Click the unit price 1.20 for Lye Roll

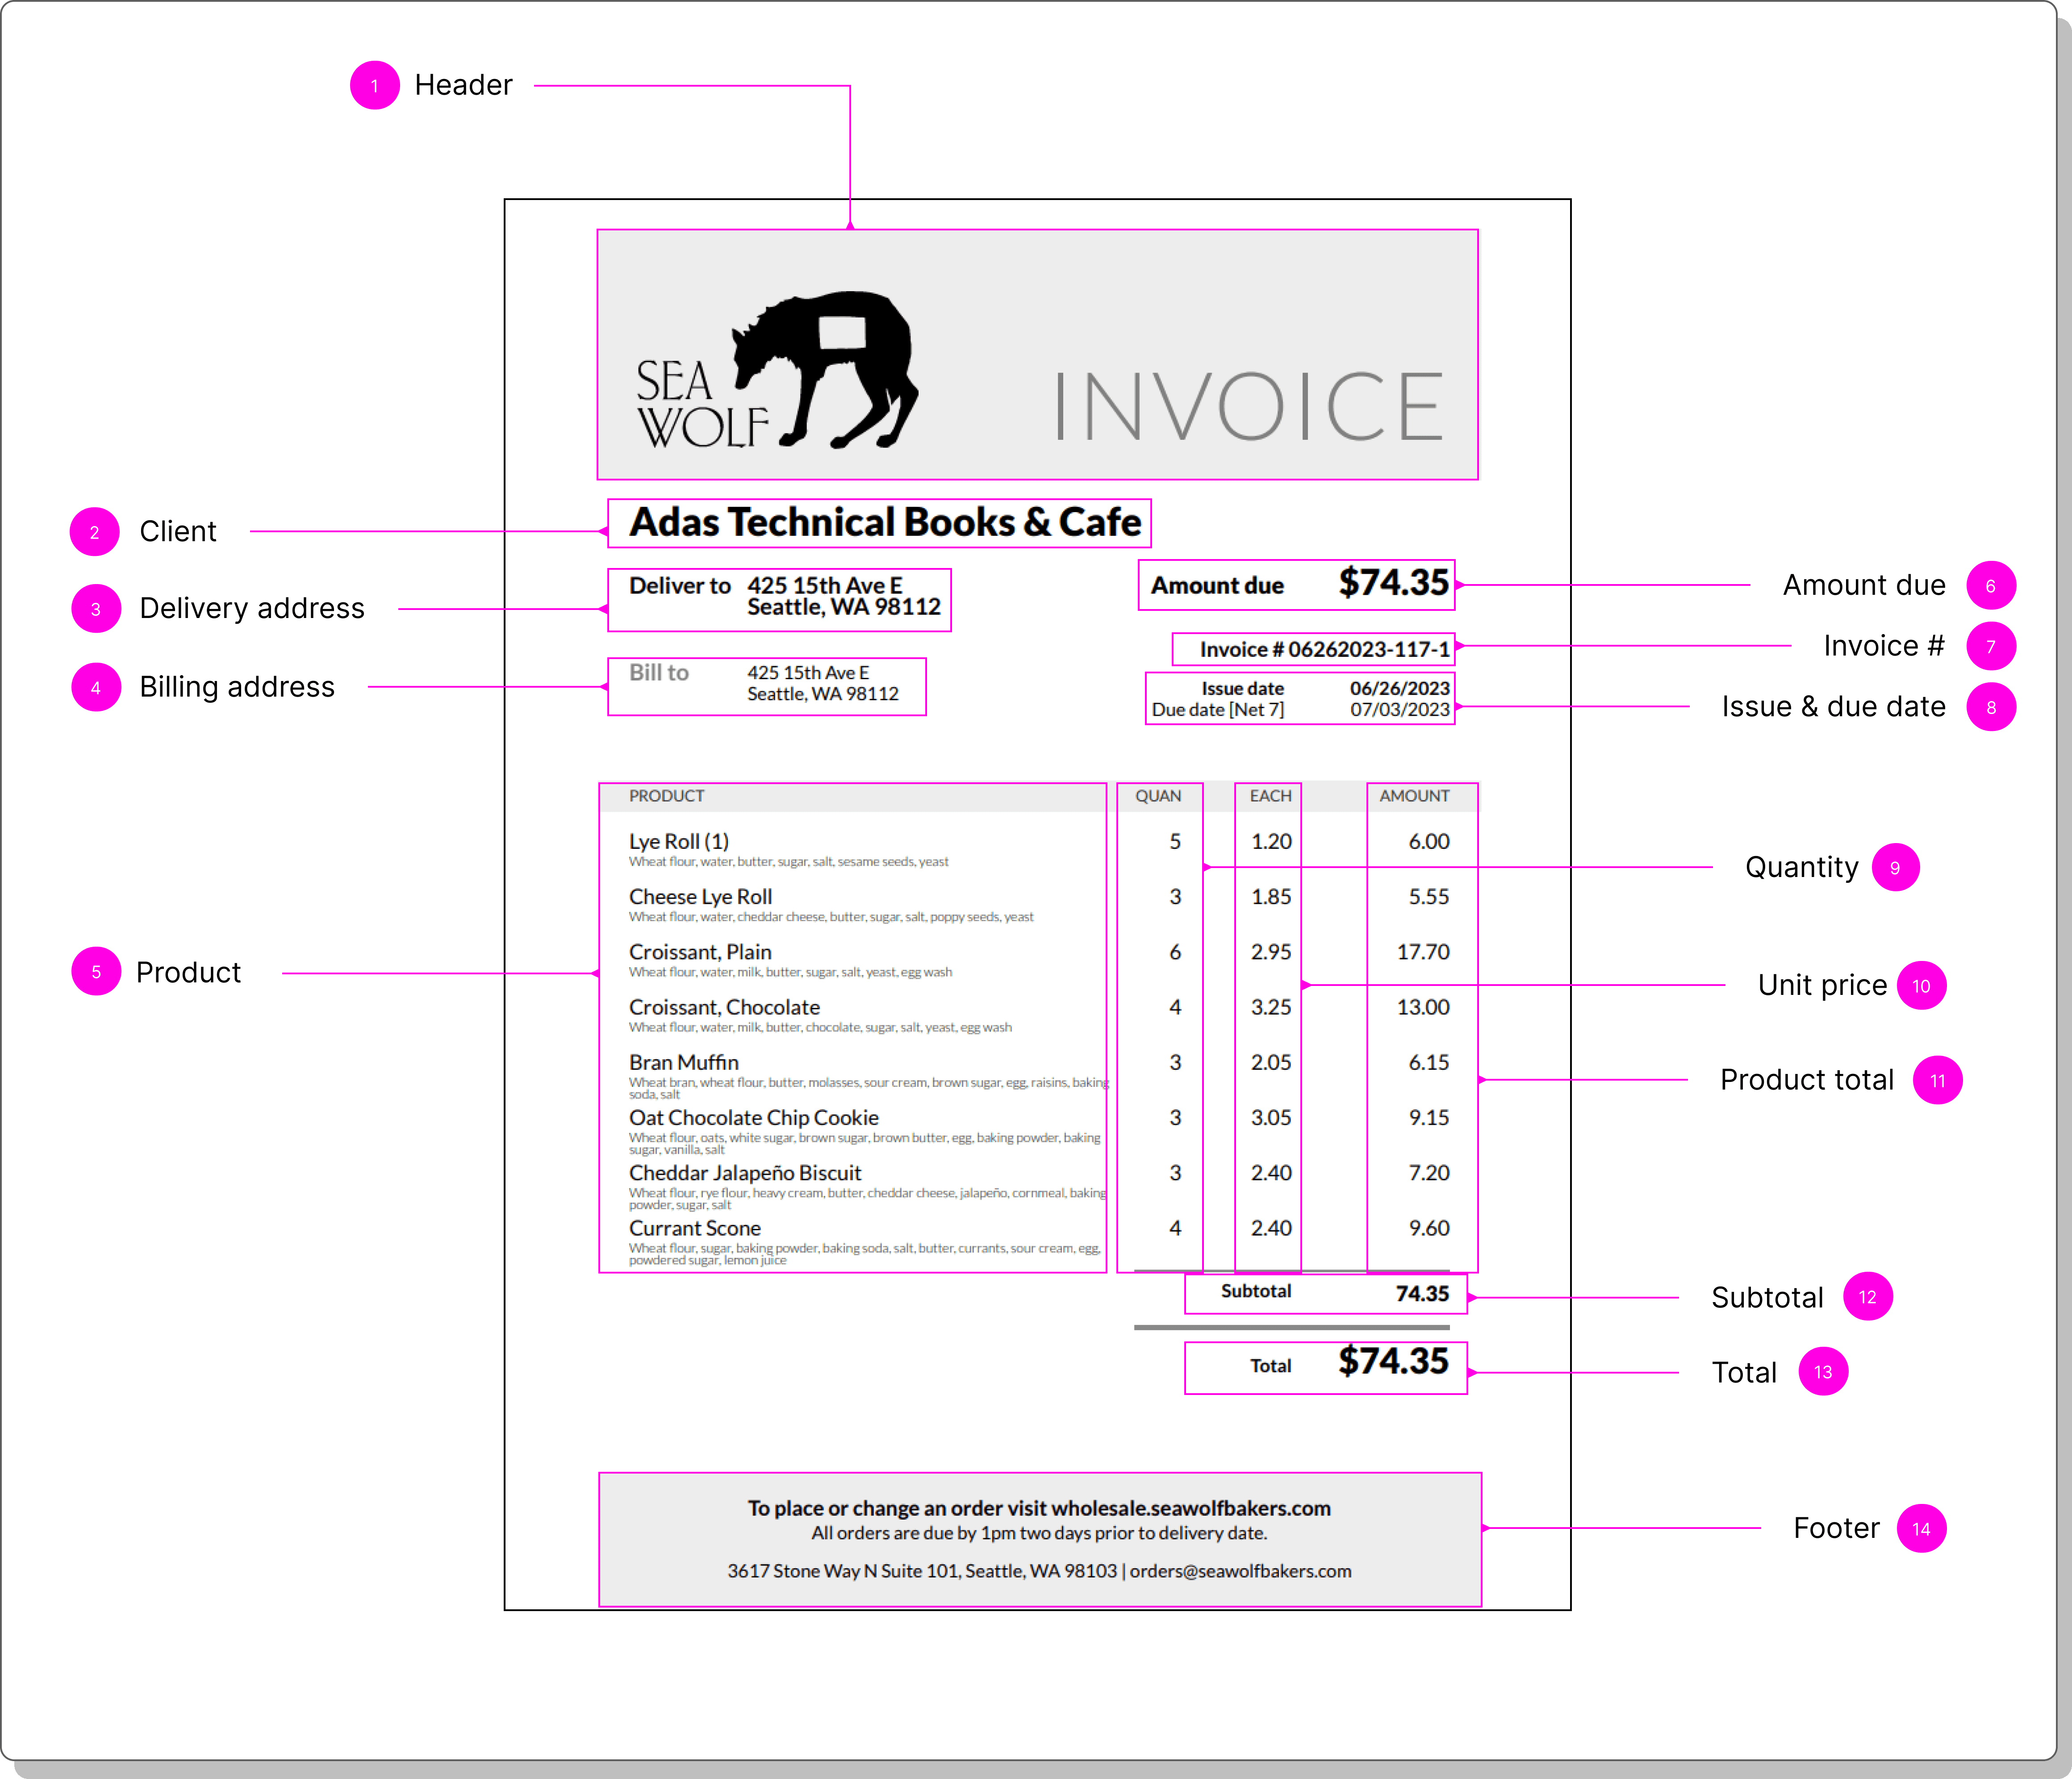coord(1271,842)
